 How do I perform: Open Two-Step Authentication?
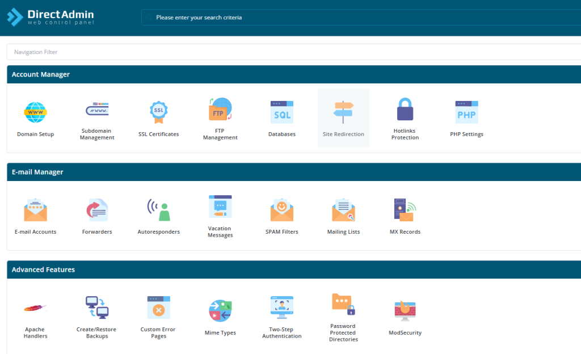[282, 307]
